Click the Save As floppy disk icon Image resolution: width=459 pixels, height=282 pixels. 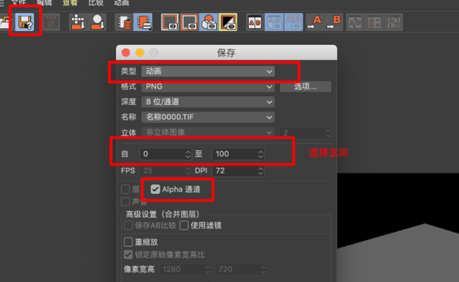click(25, 22)
